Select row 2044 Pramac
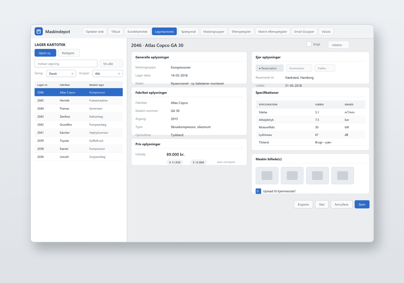Viewport: 404px width, 283px height. tap(79, 108)
